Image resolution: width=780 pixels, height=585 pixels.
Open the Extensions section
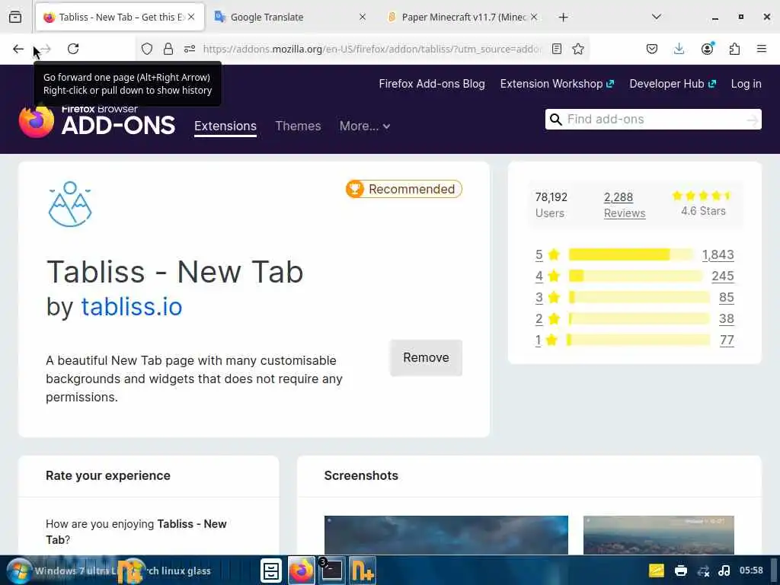tap(225, 126)
